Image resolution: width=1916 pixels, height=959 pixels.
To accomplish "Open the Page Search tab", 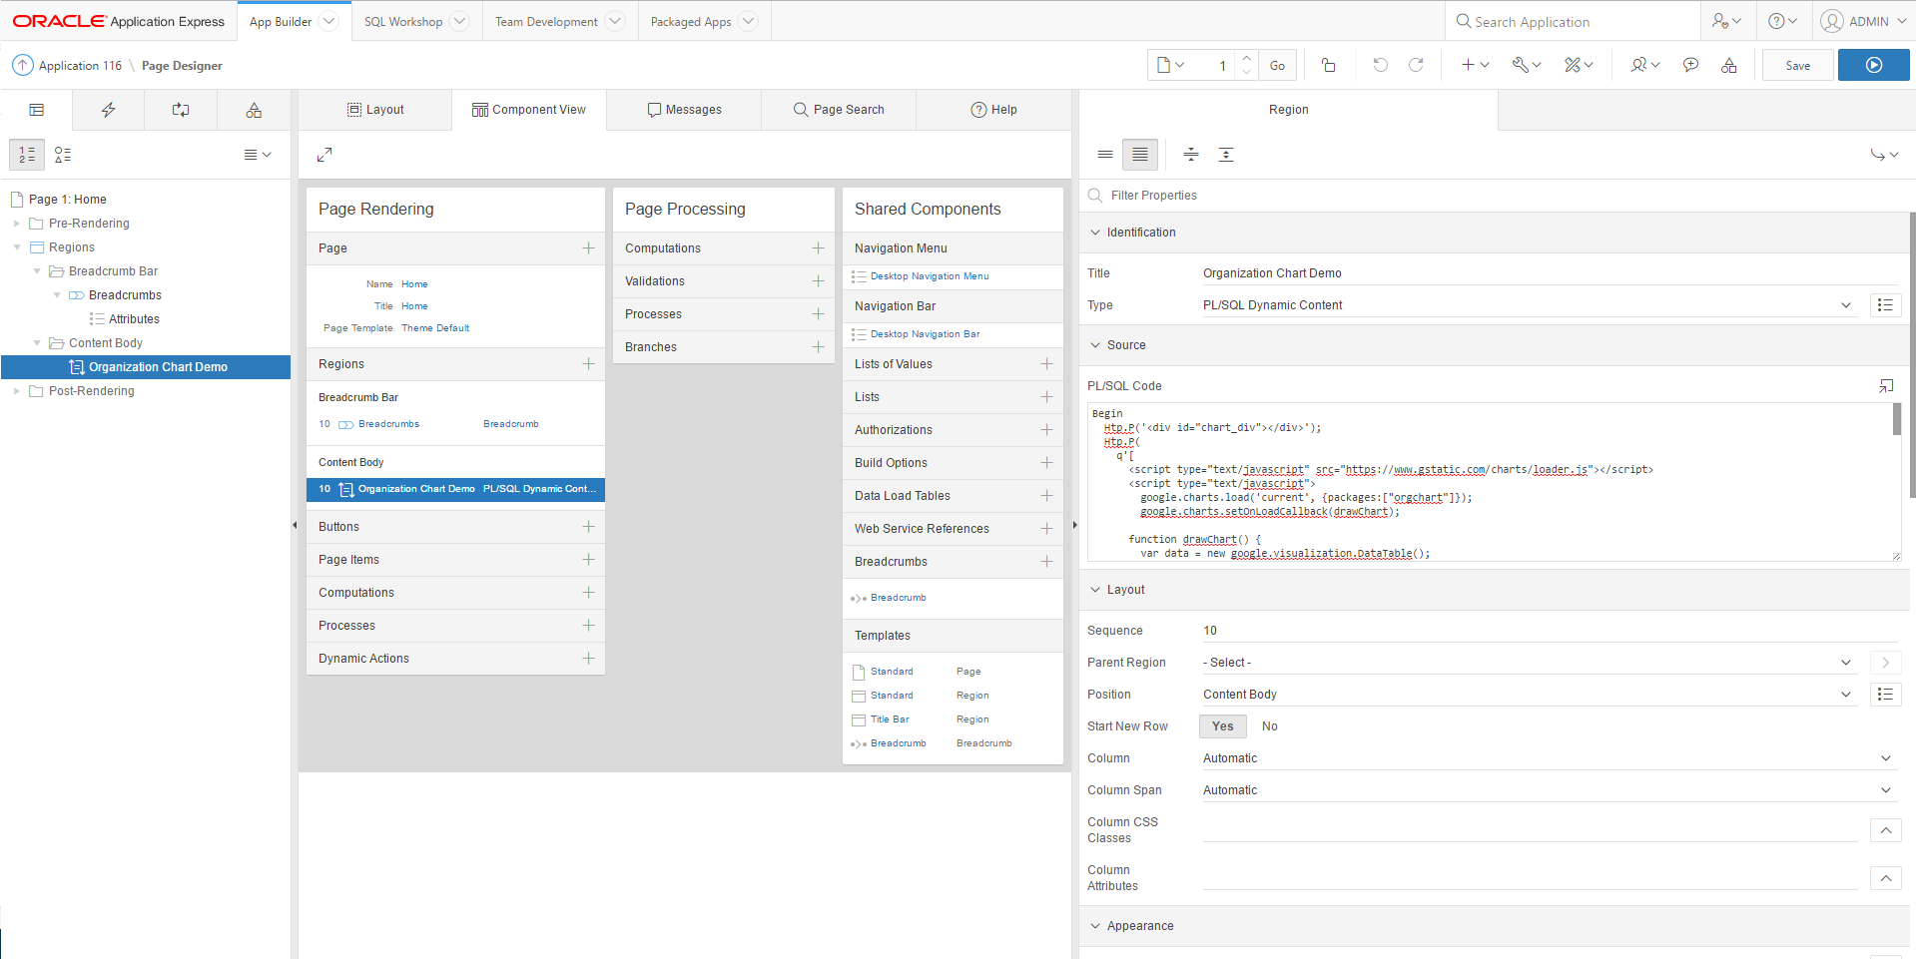I will pyautogui.click(x=839, y=110).
